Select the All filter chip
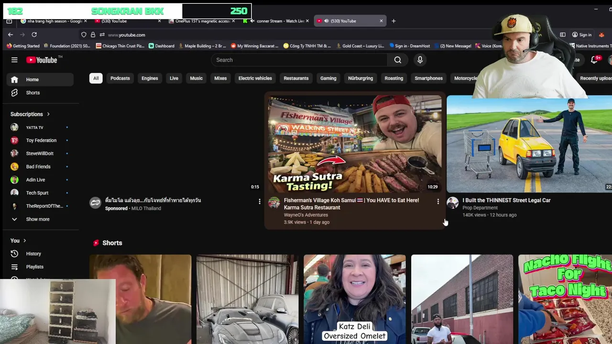612x344 pixels. [96, 78]
